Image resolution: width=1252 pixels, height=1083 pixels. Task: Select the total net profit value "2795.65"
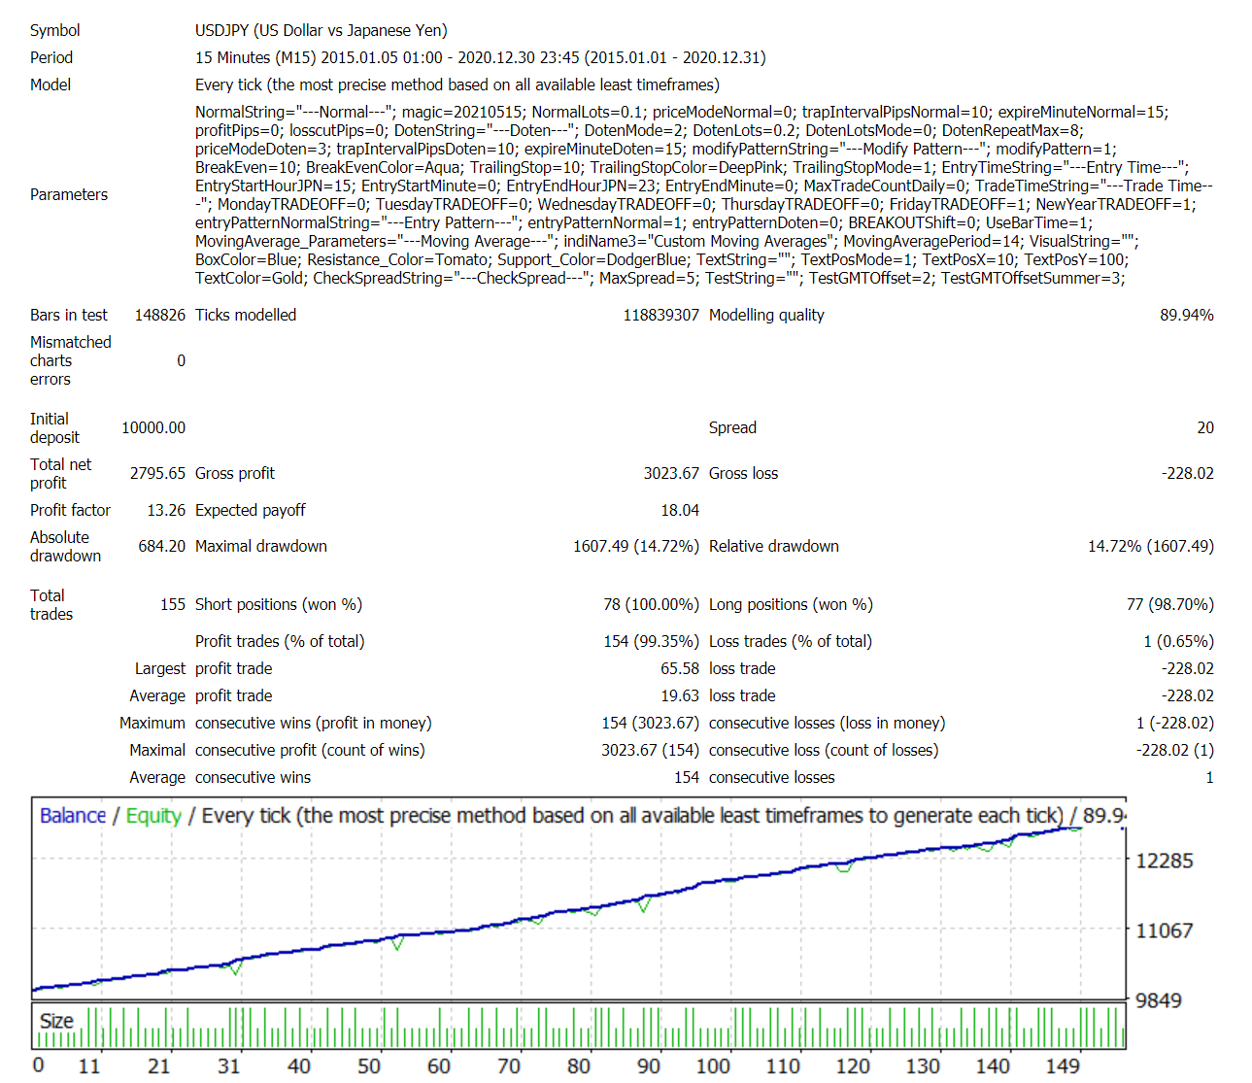tap(157, 474)
